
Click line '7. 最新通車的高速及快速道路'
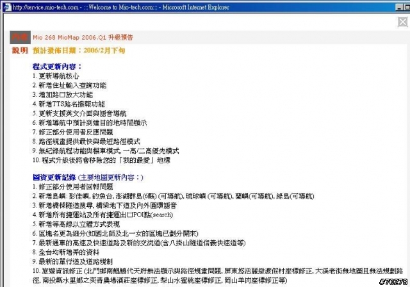tap(139, 243)
